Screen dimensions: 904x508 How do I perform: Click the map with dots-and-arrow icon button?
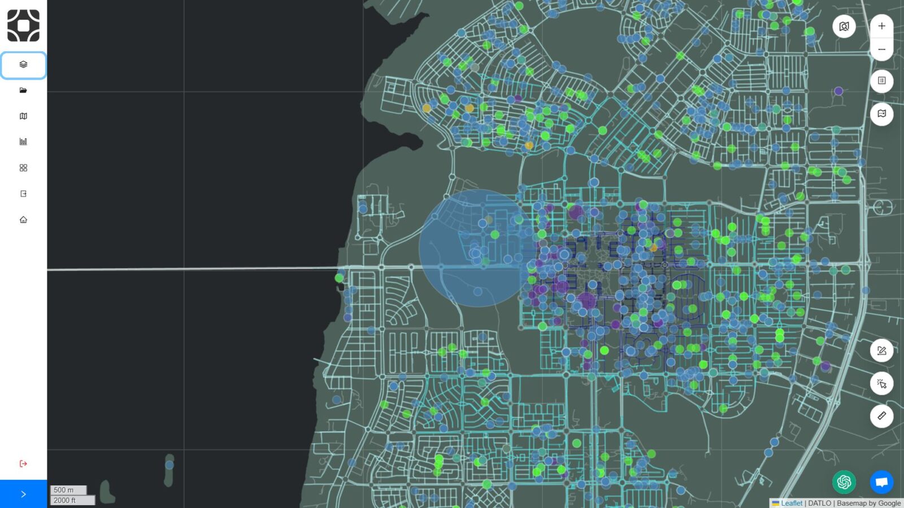881,114
